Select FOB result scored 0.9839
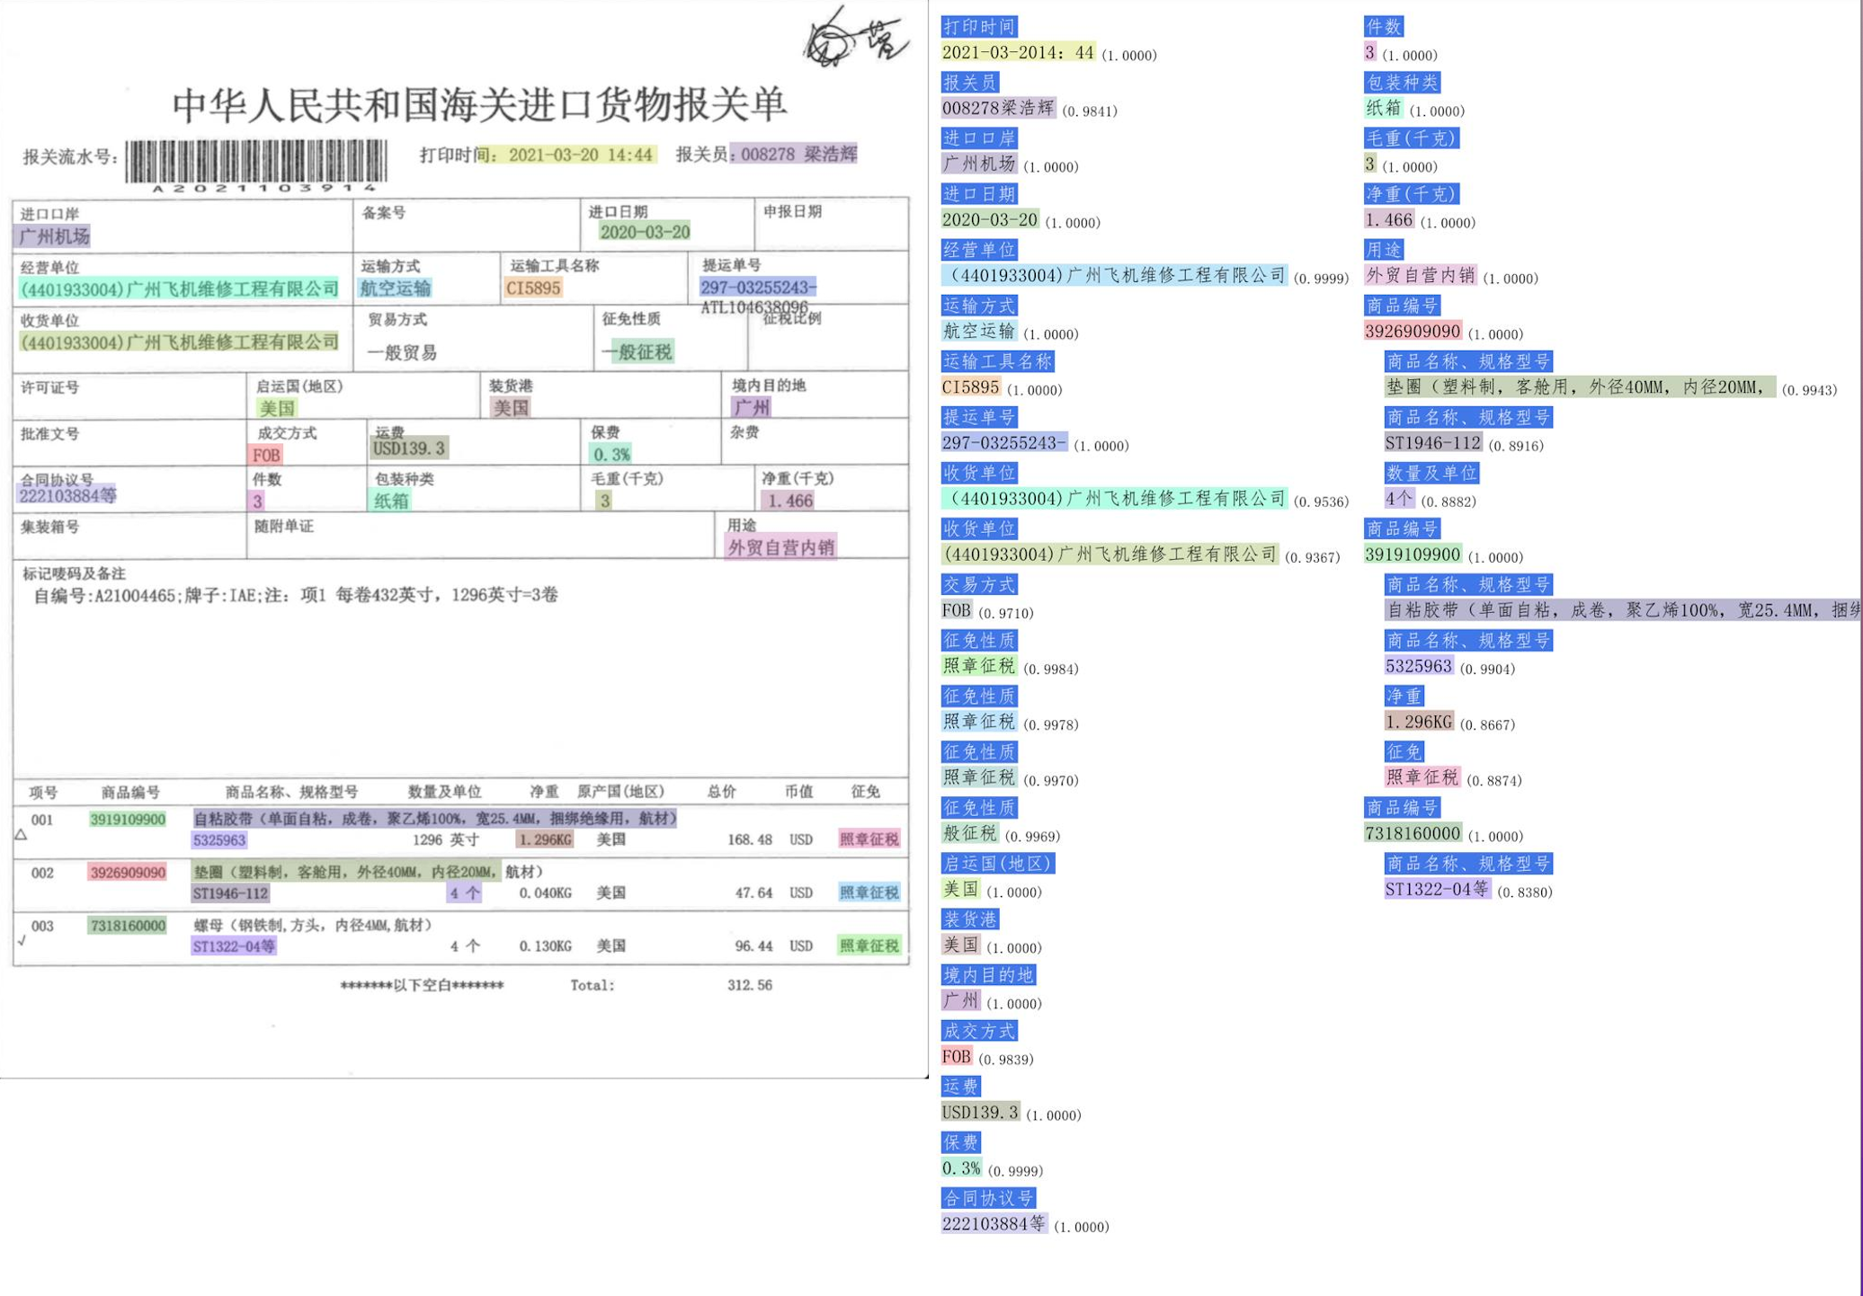 (x=957, y=1057)
